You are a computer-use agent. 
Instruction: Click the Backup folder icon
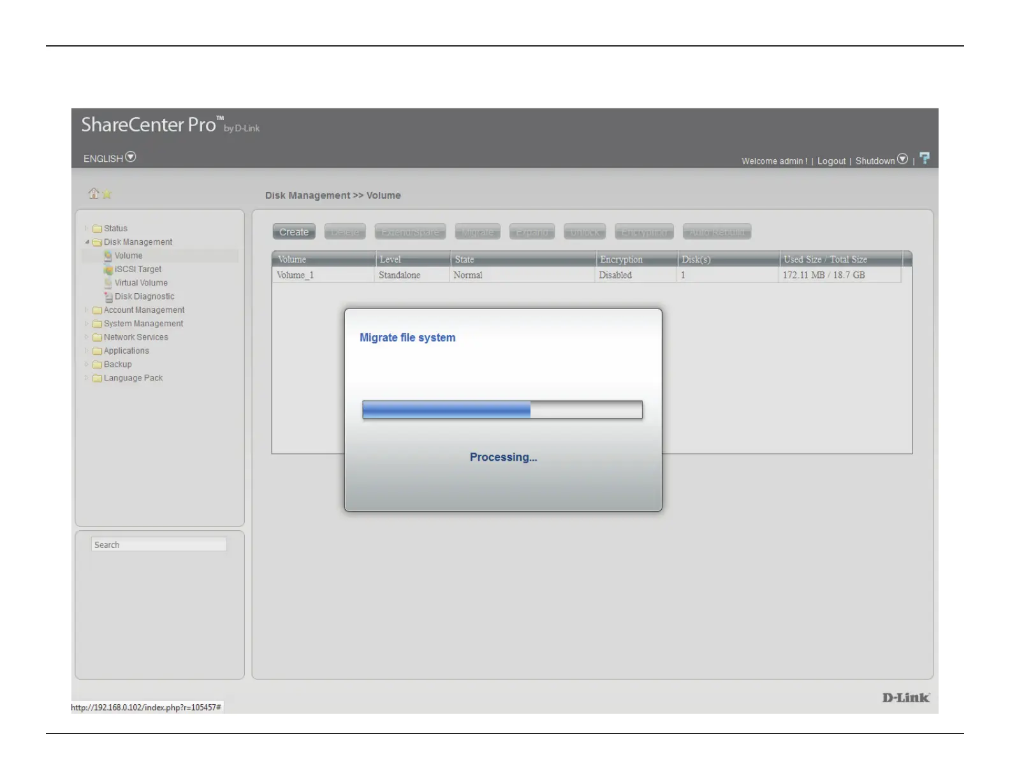[97, 365]
